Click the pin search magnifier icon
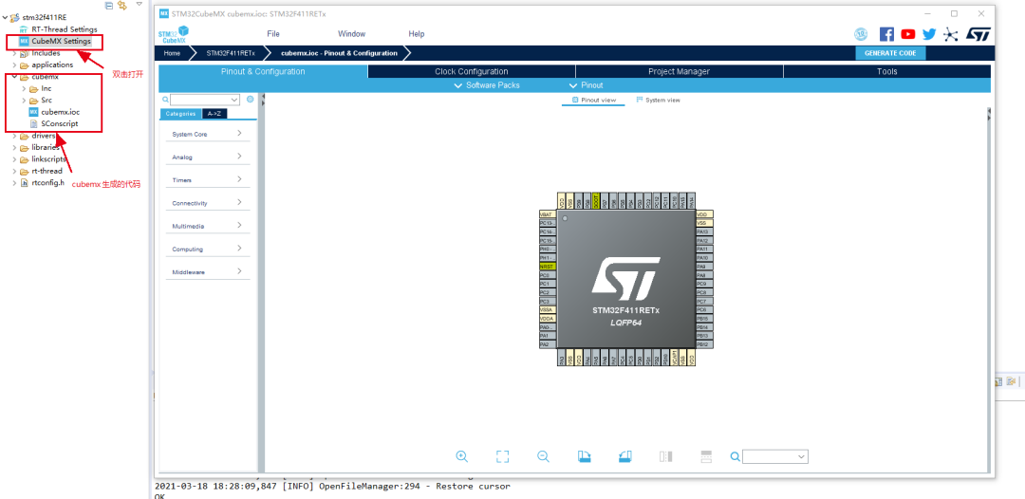Image resolution: width=1025 pixels, height=499 pixels. tap(735, 456)
